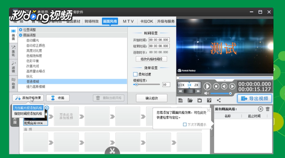Choose 指定时间段添加风格 menu item

[28, 113]
